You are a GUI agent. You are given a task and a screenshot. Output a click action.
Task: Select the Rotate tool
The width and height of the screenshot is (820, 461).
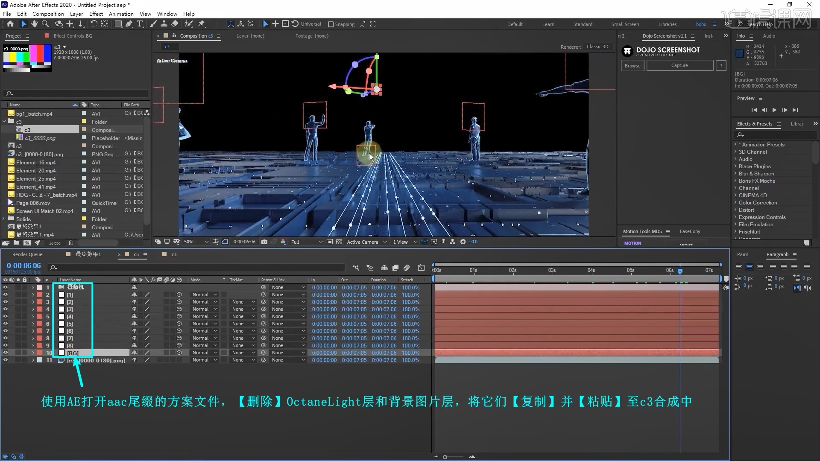coord(93,24)
